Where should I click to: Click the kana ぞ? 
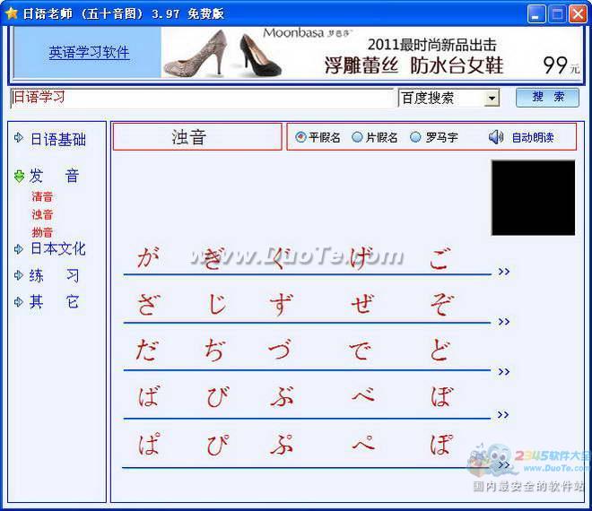tap(440, 305)
